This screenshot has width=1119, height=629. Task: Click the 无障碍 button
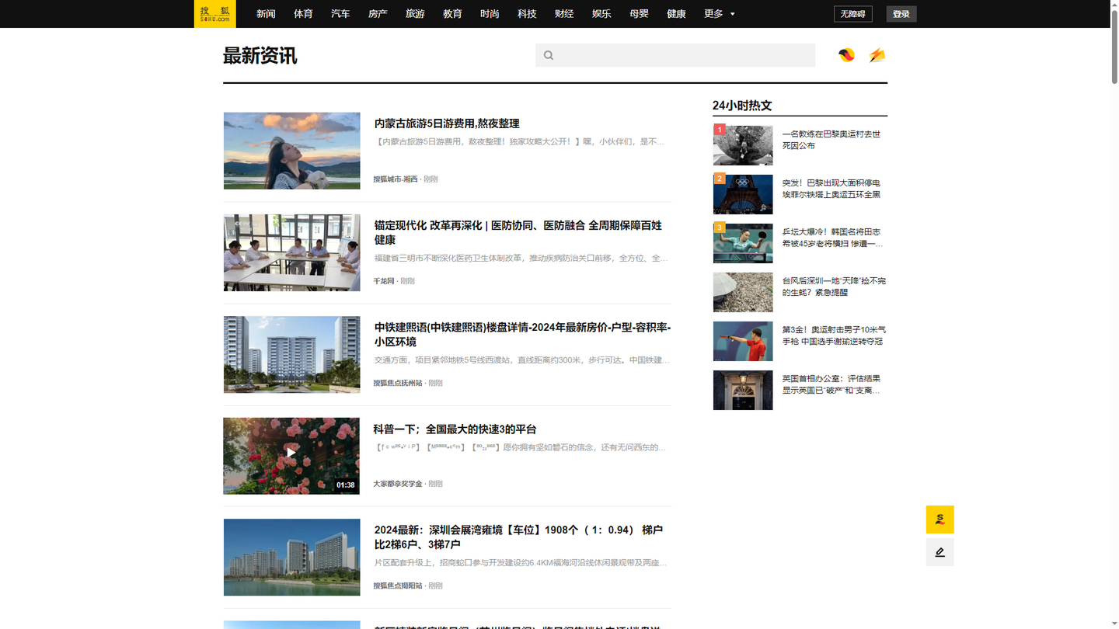(x=853, y=14)
